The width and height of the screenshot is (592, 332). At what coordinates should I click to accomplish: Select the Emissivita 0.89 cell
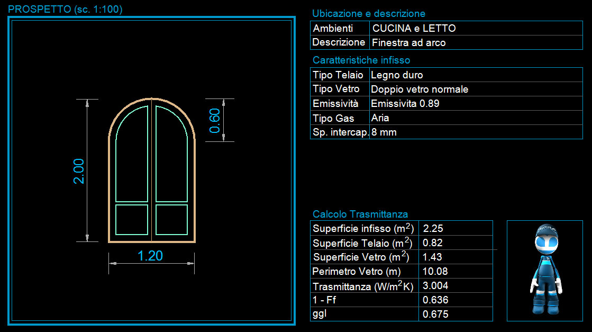[x=405, y=104]
